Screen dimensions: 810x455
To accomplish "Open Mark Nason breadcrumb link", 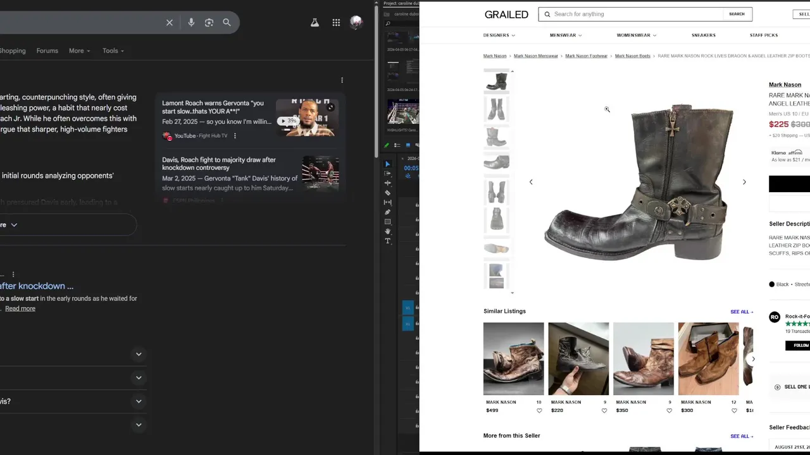I will [495, 56].
